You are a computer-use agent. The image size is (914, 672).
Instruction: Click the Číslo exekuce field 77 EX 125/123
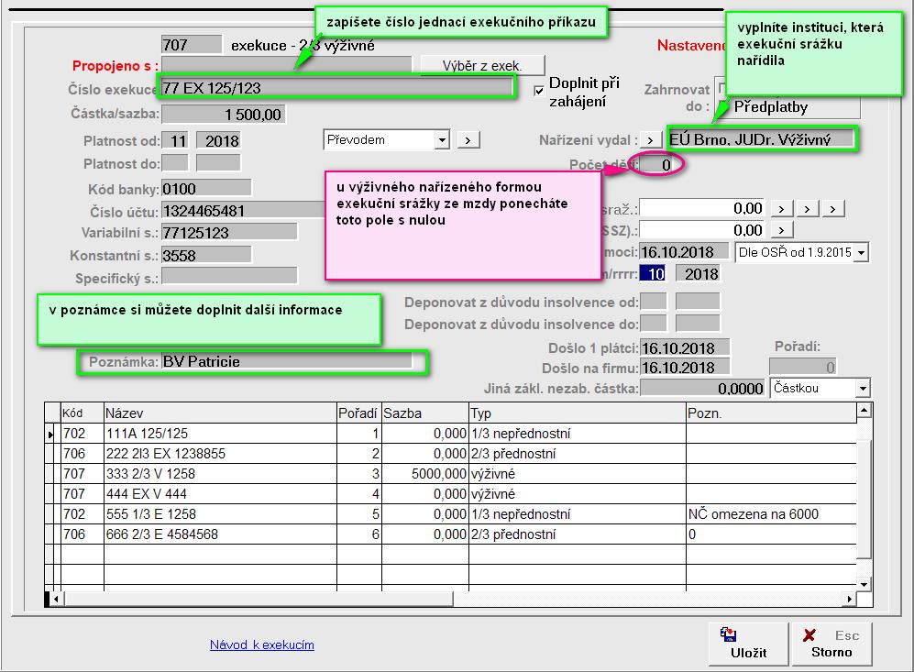pyautogui.click(x=336, y=87)
